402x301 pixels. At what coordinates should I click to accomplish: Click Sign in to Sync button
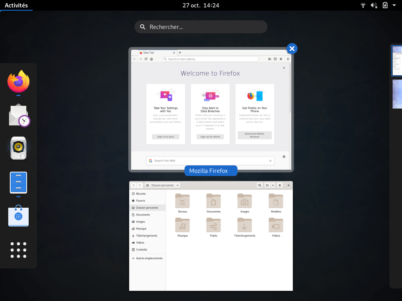coord(166,137)
